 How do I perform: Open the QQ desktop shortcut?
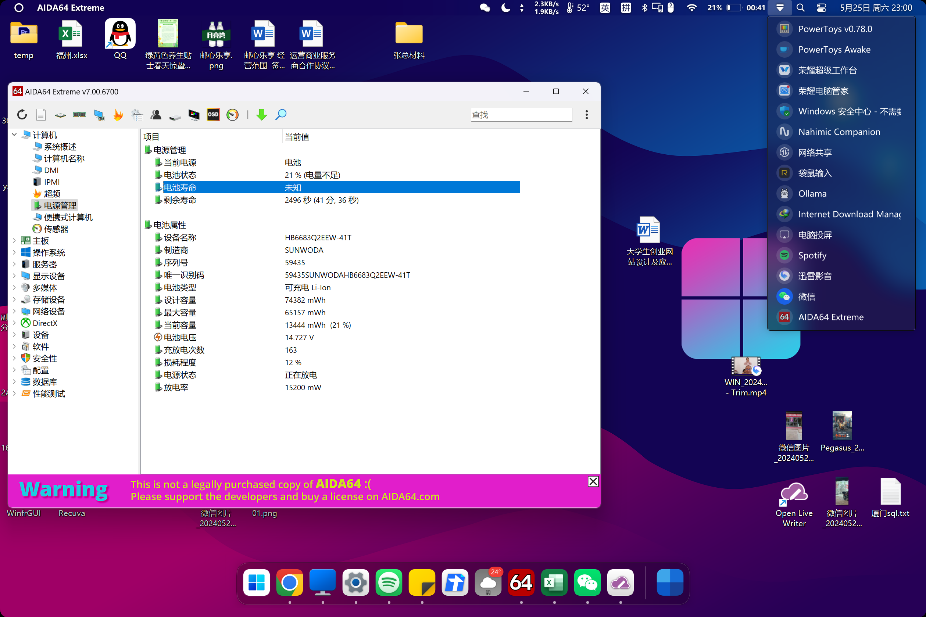coord(120,39)
